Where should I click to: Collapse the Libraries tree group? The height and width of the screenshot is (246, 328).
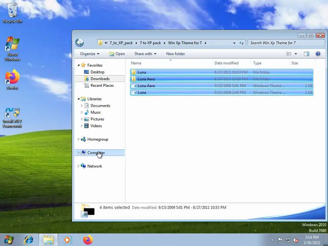coord(78,99)
